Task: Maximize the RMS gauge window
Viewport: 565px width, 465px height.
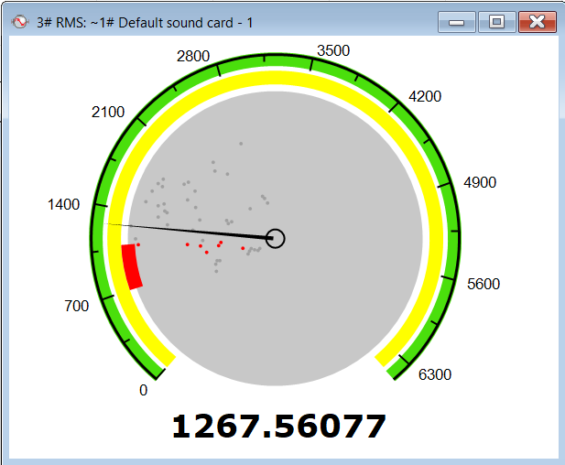Action: pos(496,22)
